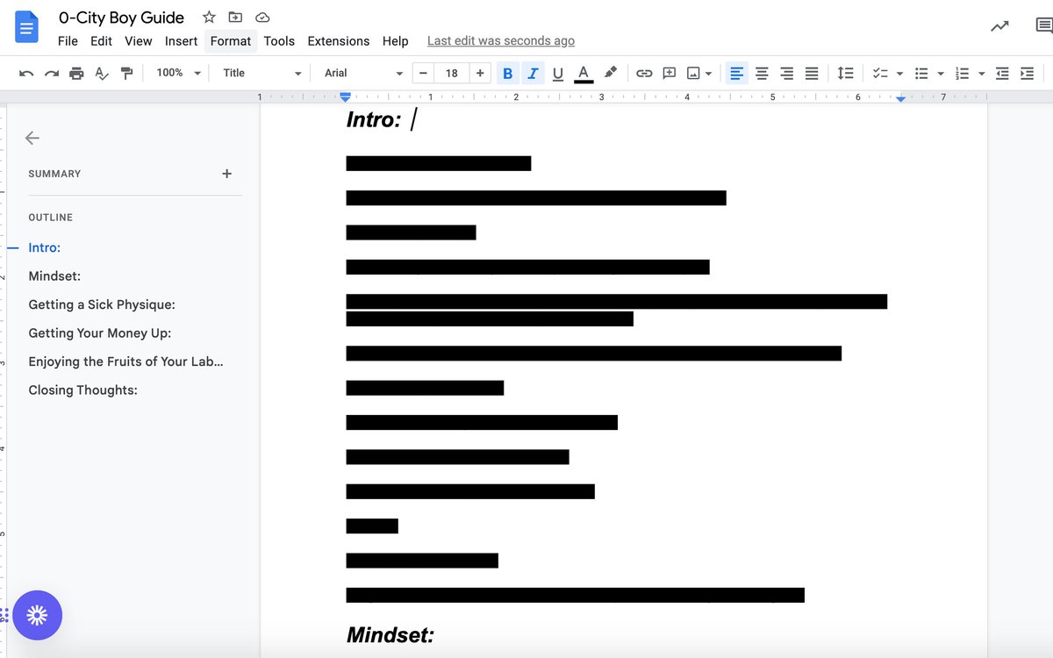Insert a checklist
This screenshot has height=658, width=1053.
pyautogui.click(x=880, y=73)
